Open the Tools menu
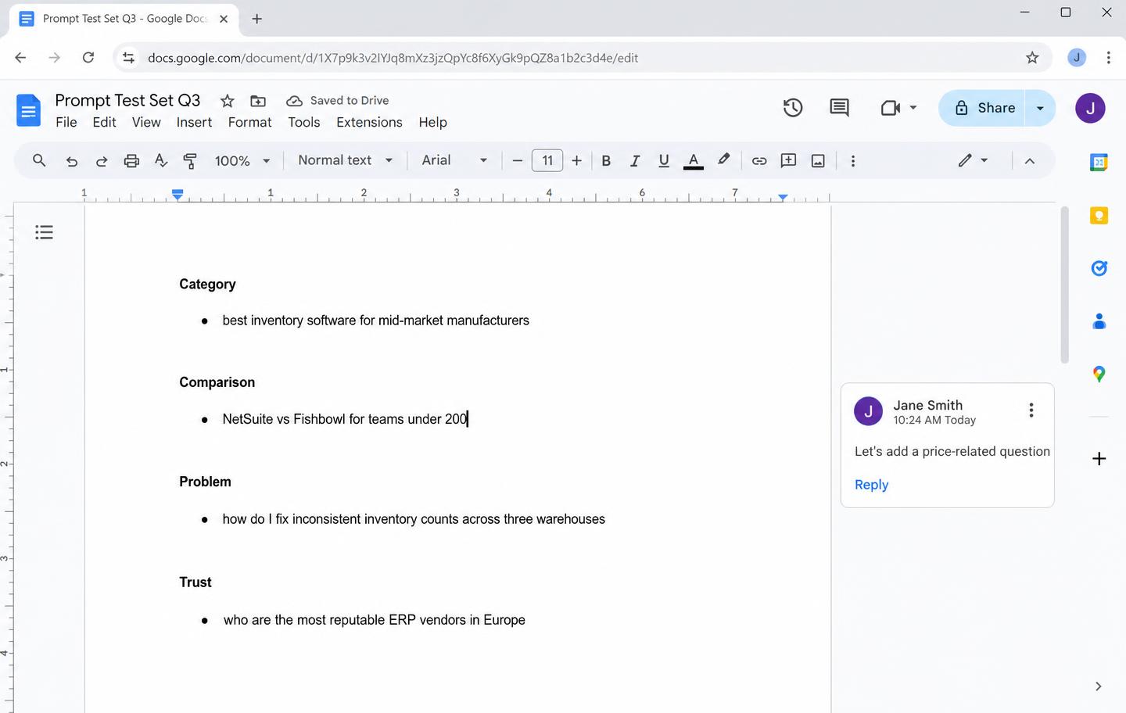The height and width of the screenshot is (713, 1126). pyautogui.click(x=304, y=123)
